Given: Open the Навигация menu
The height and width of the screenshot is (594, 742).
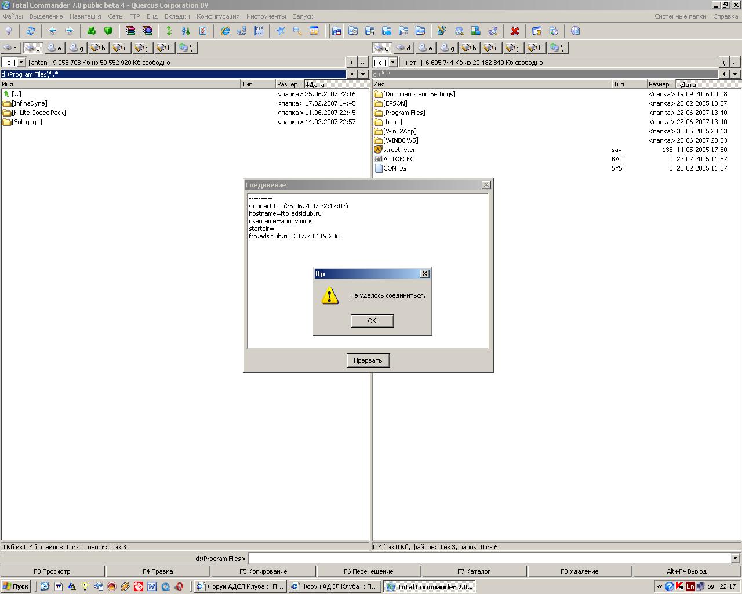Looking at the screenshot, I should pos(85,16).
